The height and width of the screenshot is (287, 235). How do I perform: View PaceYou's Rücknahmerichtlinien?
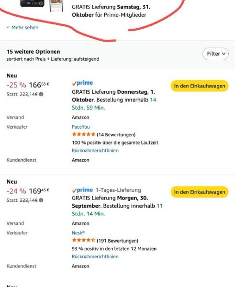click(x=95, y=151)
